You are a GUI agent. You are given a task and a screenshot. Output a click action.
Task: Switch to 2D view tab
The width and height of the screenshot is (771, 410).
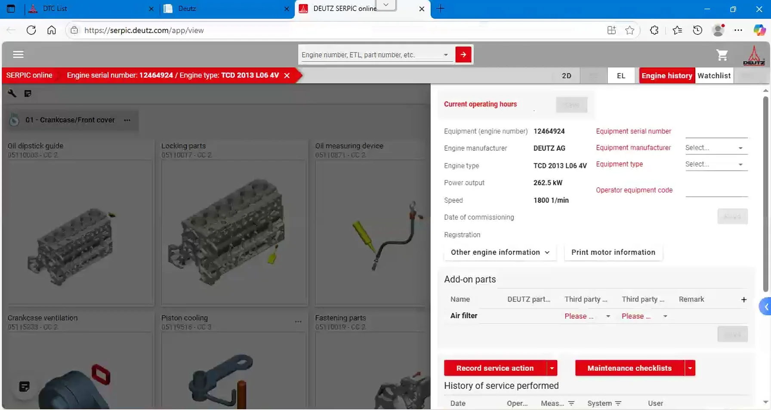(x=566, y=76)
